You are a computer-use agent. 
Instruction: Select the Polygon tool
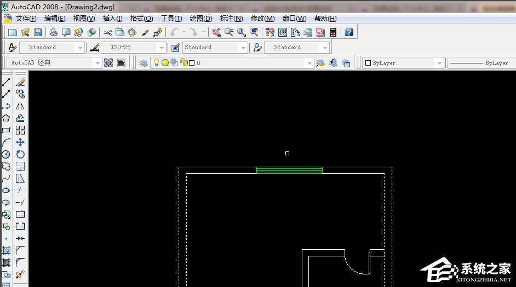point(7,118)
